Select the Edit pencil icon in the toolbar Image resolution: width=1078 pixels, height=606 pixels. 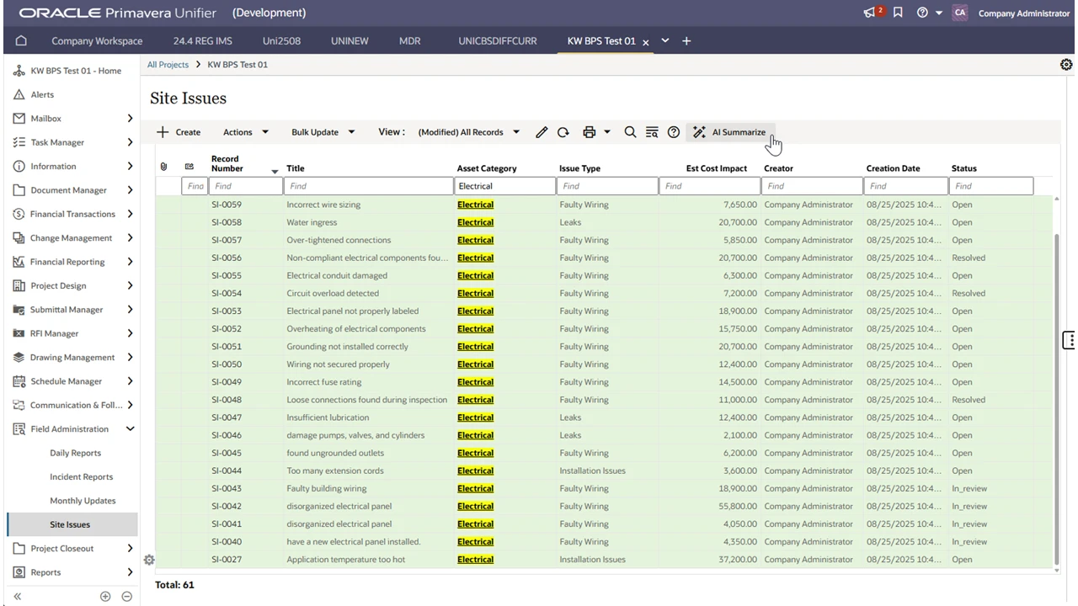(x=542, y=132)
